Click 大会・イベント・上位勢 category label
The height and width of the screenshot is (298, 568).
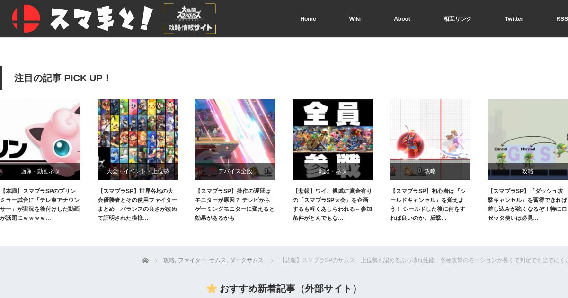(x=138, y=171)
